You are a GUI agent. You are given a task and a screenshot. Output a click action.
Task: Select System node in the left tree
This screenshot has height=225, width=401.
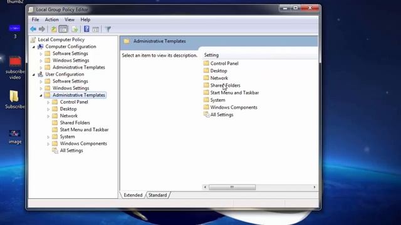point(67,136)
